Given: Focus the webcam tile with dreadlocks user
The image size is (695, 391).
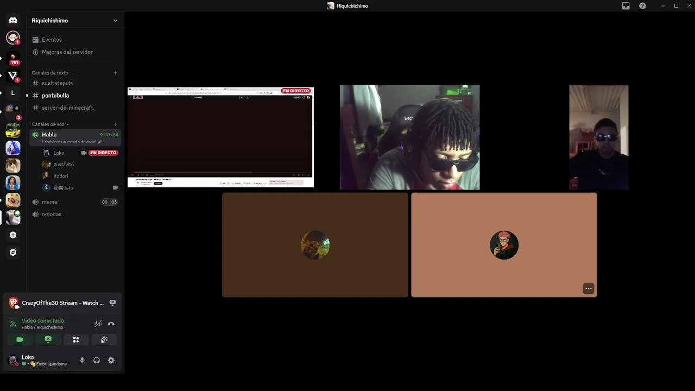Looking at the screenshot, I should [410, 137].
